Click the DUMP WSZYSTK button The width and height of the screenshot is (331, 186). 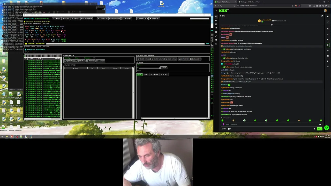[184, 59]
